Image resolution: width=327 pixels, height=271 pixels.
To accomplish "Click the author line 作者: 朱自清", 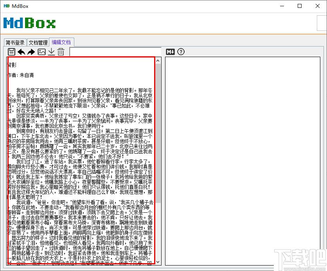I will (21, 75).
